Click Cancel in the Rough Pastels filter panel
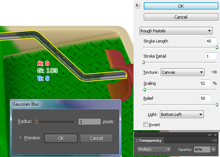Image resolution: width=220 pixels, height=157 pixels. 181,17
